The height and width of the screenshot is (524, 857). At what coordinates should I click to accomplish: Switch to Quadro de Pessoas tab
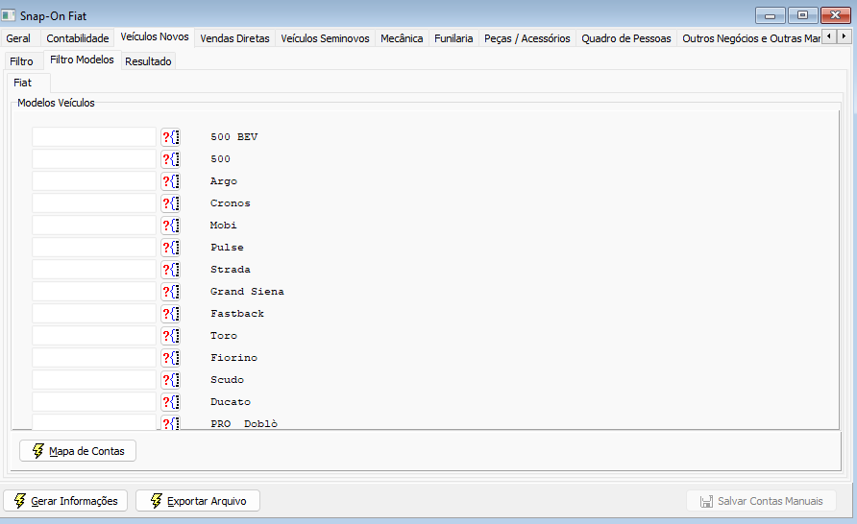pyautogui.click(x=626, y=38)
